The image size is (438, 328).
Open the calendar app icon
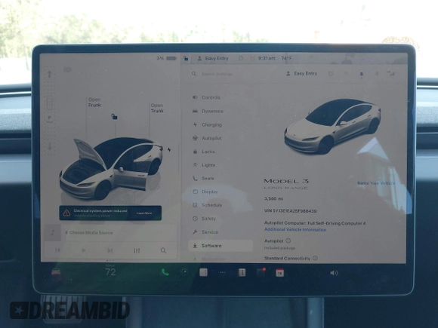coord(279,272)
